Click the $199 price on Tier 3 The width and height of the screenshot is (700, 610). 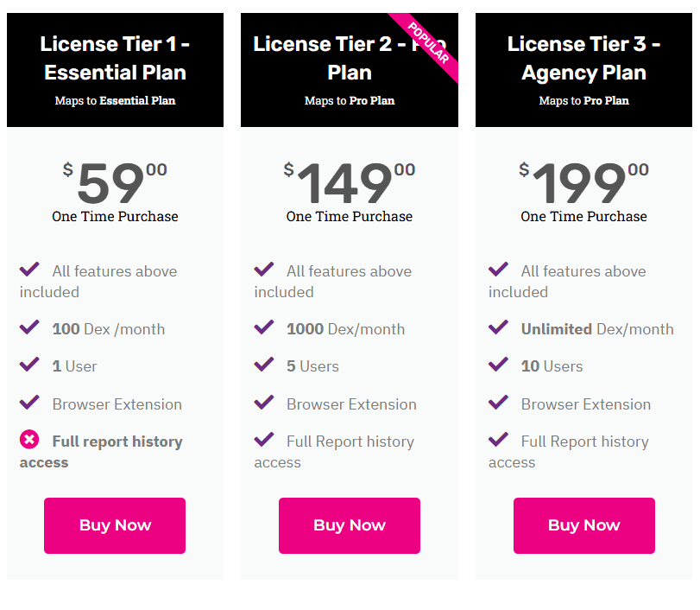point(584,182)
